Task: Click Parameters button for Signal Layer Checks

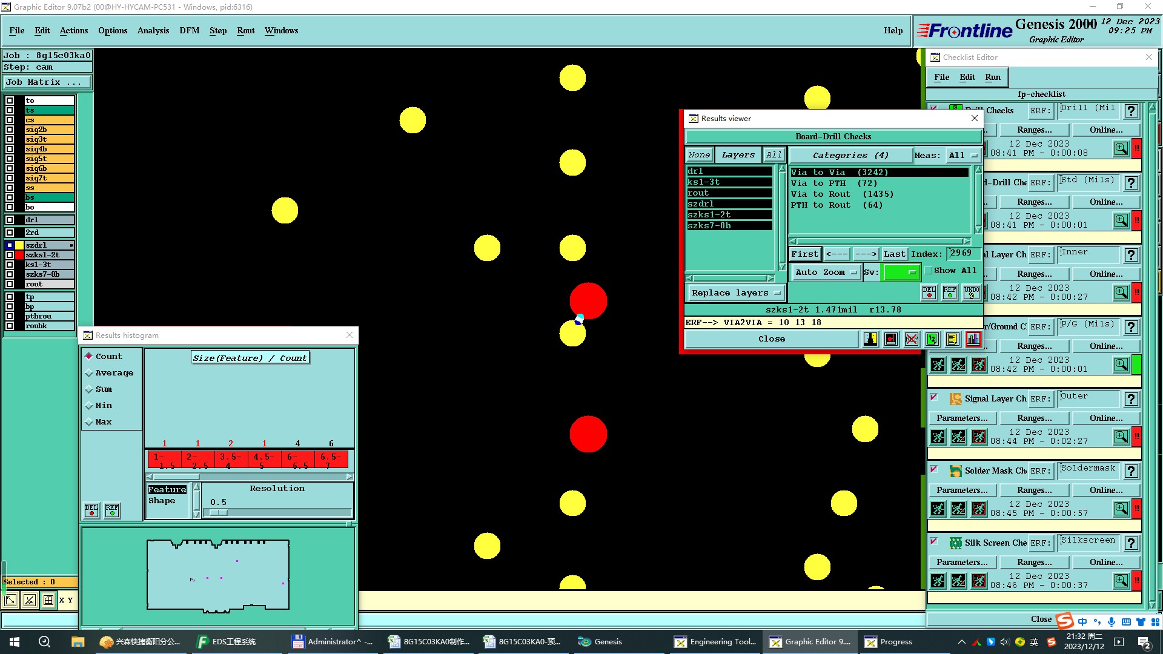Action: pyautogui.click(x=962, y=418)
